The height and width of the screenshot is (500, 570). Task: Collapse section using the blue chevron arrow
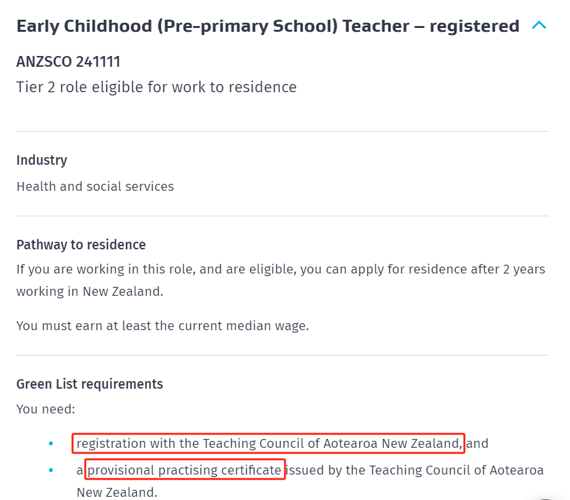tap(539, 25)
